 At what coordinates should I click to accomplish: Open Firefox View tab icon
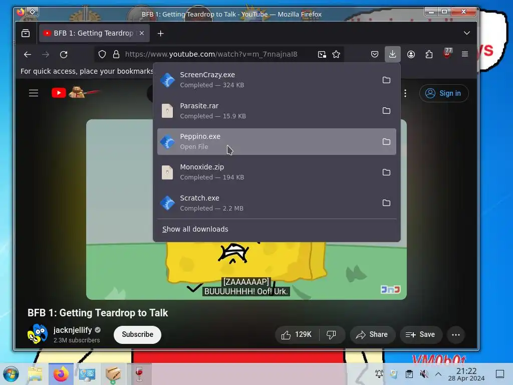click(x=26, y=33)
